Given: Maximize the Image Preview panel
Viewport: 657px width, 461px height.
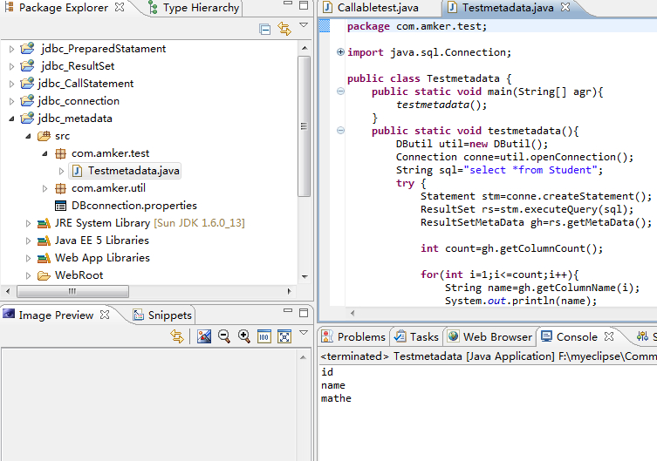Looking at the screenshot, I should click(304, 313).
